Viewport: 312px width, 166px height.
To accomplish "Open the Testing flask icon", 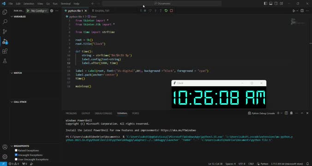I will [x=5, y=61].
